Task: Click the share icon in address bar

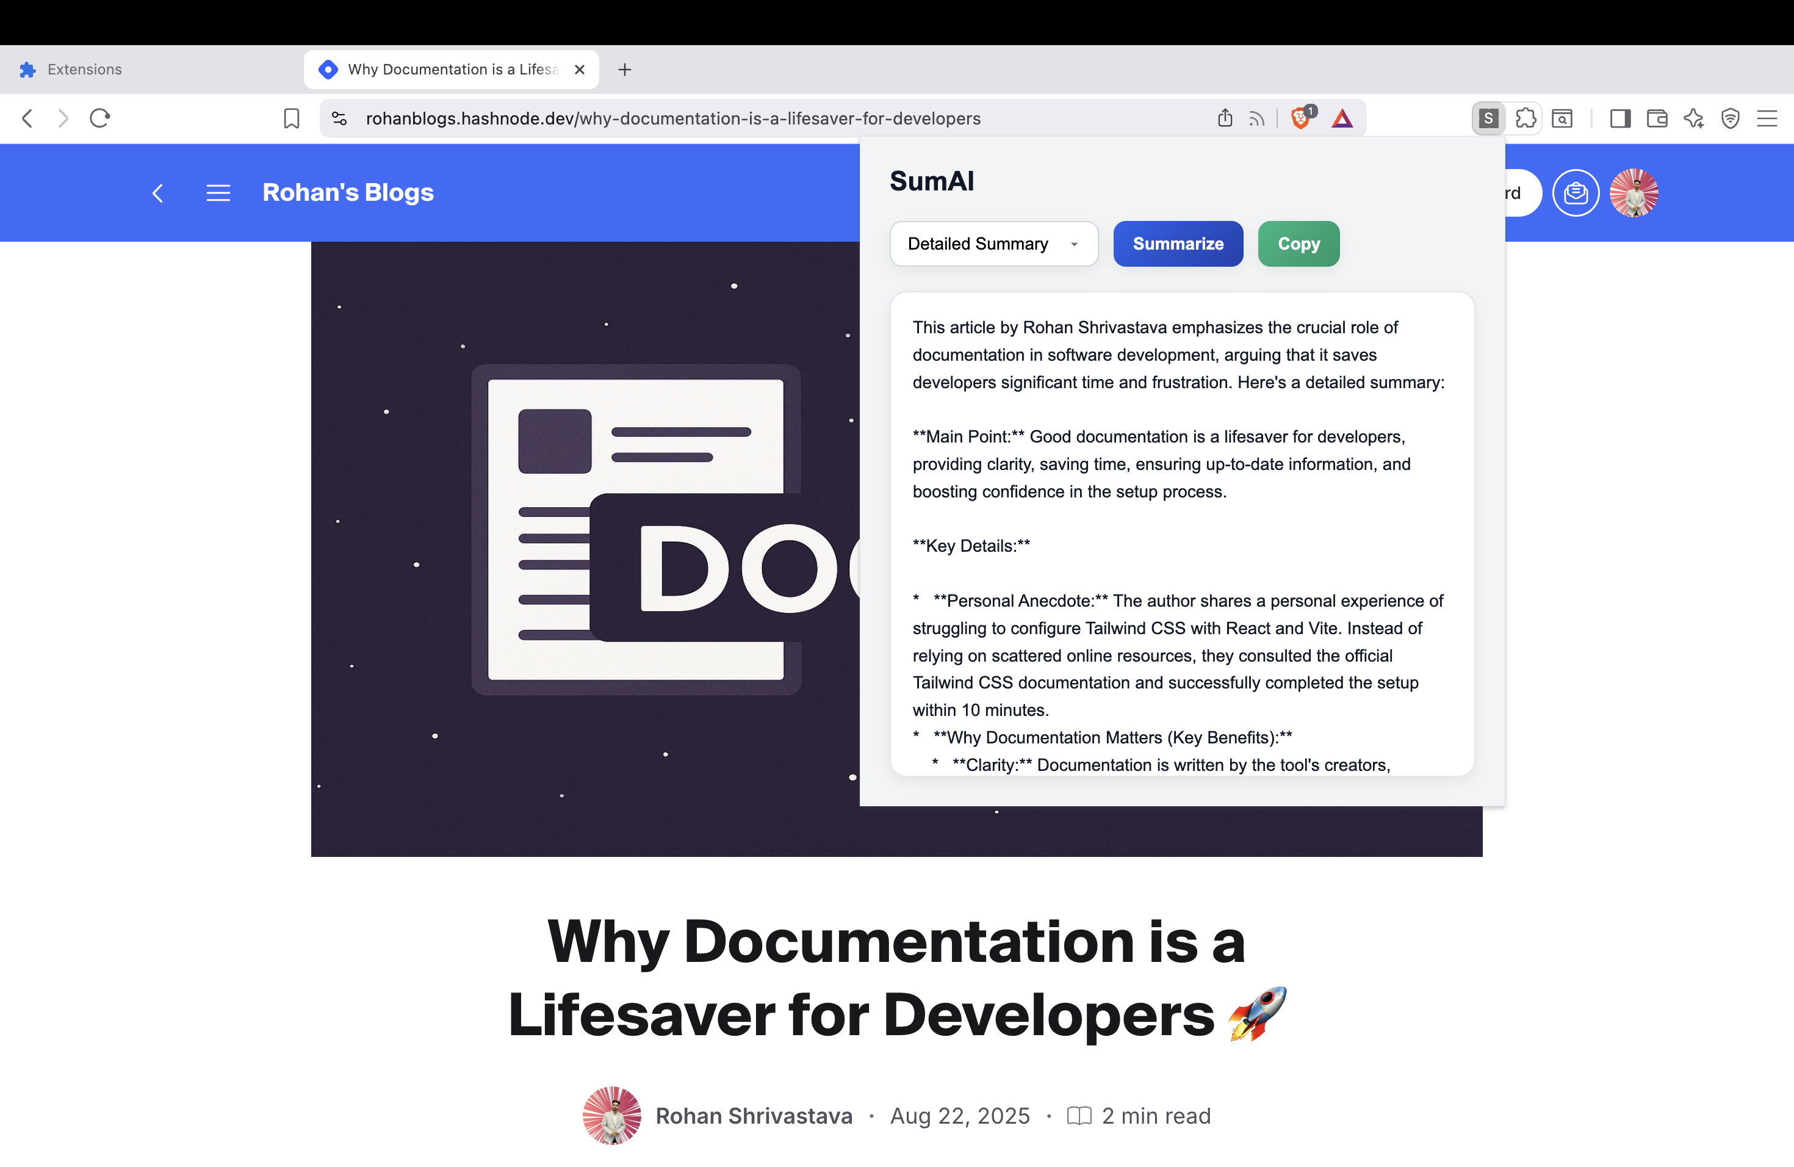Action: click(x=1225, y=118)
